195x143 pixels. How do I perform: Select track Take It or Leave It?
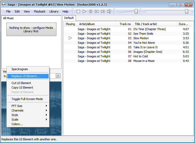click(127, 47)
